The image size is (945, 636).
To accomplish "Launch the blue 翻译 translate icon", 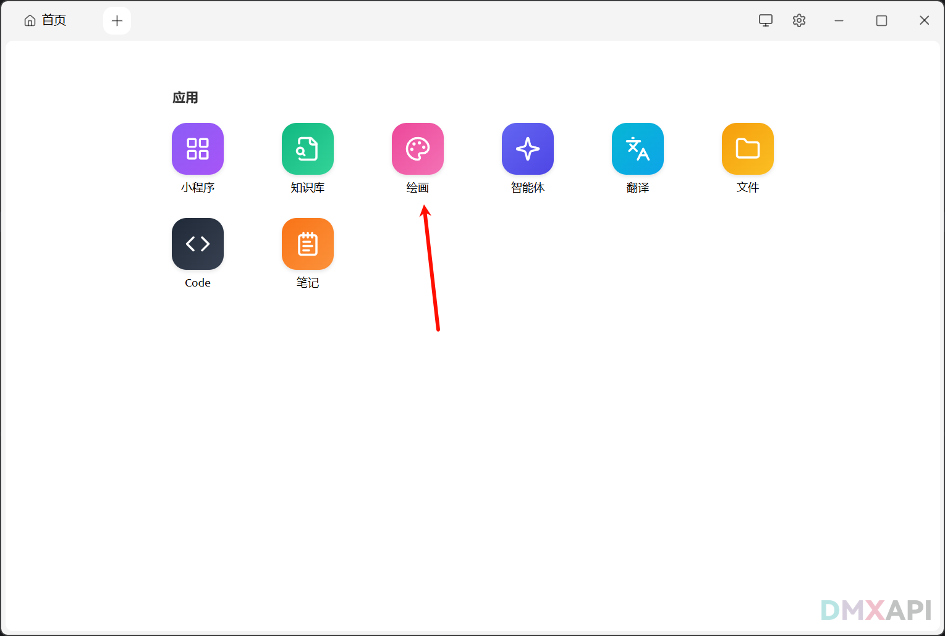I will [638, 149].
